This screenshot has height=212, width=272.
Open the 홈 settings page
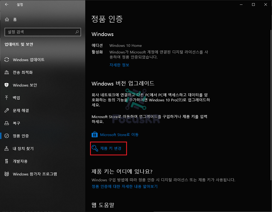coord(42,19)
